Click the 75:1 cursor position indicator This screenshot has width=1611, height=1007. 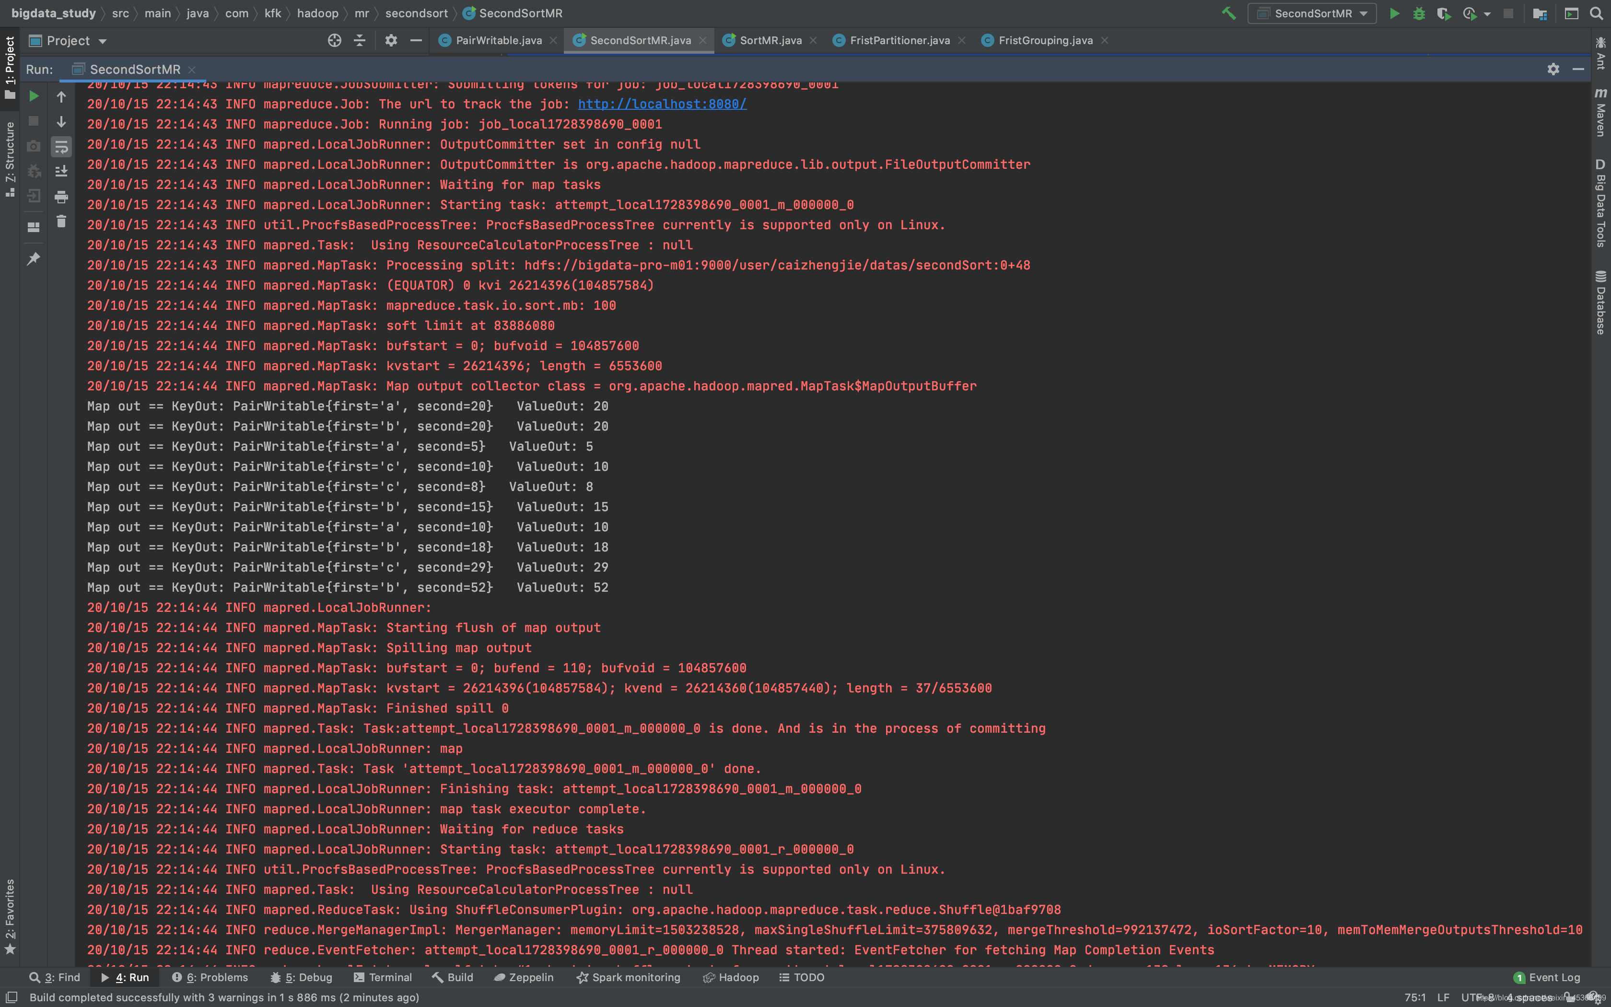[1414, 997]
